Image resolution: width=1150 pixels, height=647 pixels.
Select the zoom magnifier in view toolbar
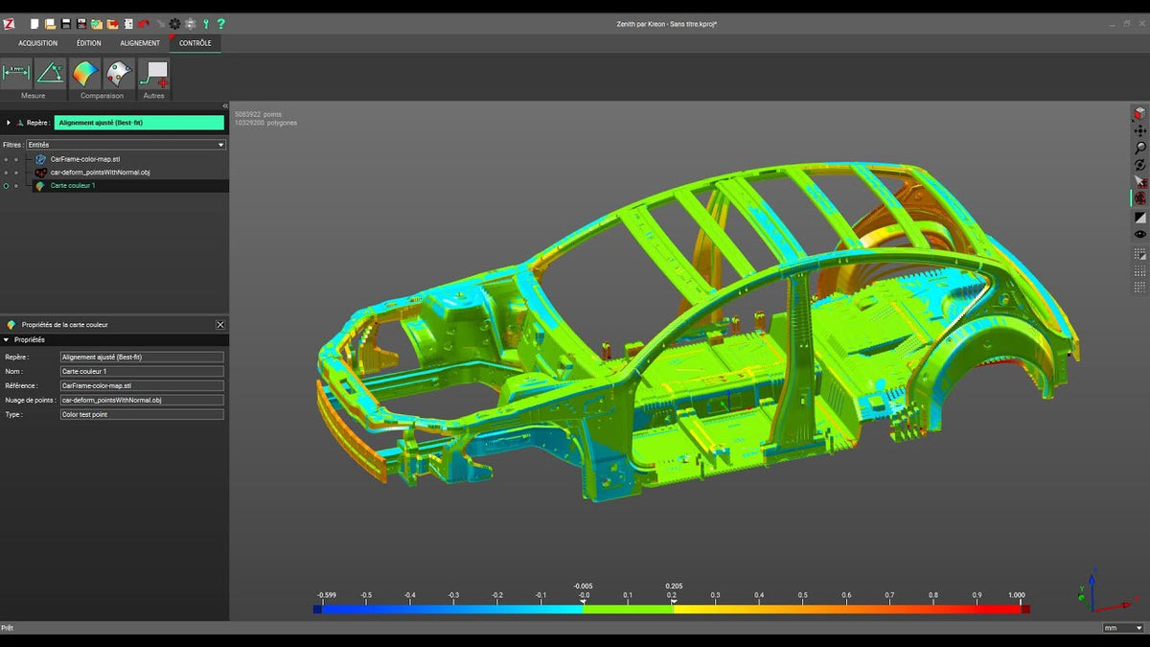(x=1139, y=149)
